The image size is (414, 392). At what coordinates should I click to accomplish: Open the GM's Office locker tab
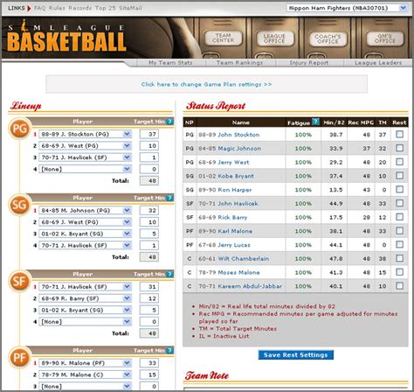[x=385, y=38]
